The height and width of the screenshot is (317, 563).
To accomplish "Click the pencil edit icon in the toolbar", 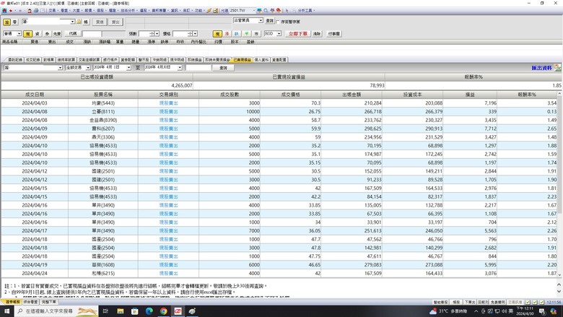I will [x=209, y=11].
